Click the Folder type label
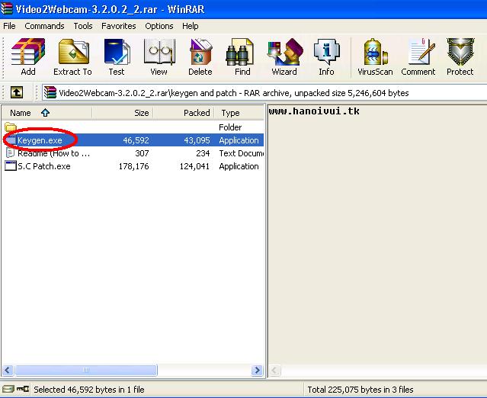This screenshot has height=398, width=487. point(230,127)
